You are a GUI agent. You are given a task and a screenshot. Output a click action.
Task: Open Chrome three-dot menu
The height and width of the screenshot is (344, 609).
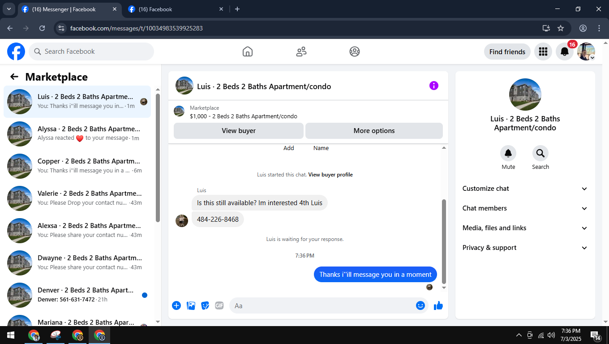599,28
